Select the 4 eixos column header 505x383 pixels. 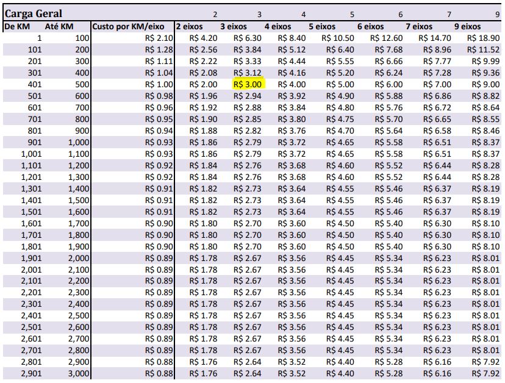278,26
